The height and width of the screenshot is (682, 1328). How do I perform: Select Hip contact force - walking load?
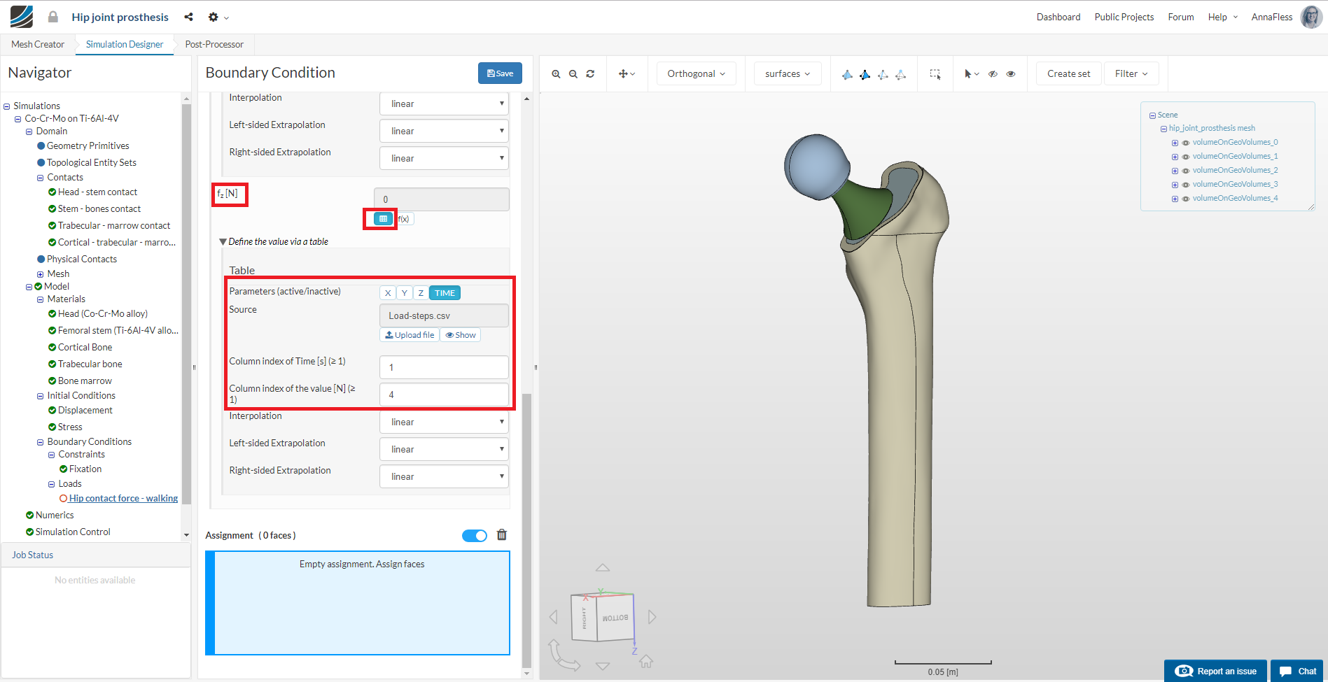[x=123, y=499]
